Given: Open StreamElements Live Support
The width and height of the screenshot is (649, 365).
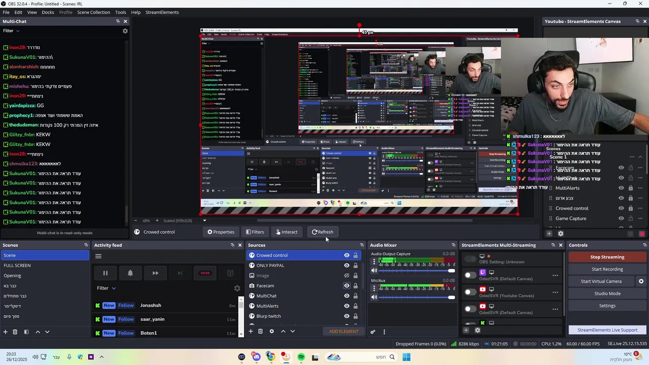Looking at the screenshot, I should 607,330.
